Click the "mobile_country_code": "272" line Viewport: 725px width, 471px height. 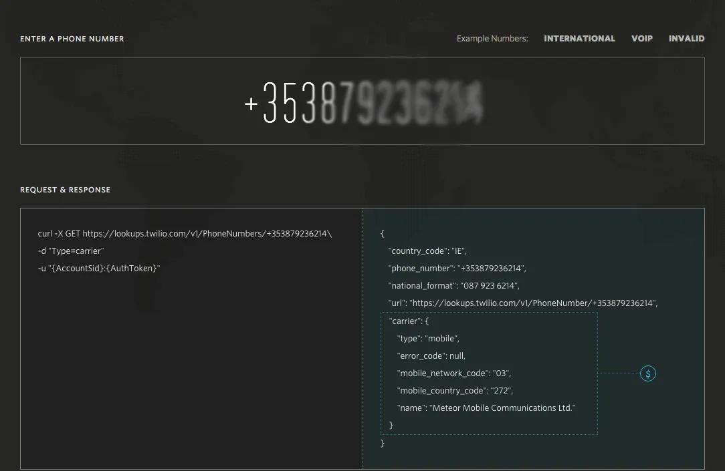click(455, 391)
